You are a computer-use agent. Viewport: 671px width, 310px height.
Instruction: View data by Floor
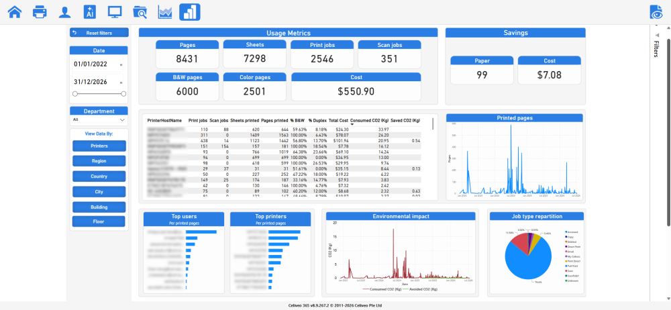point(99,222)
